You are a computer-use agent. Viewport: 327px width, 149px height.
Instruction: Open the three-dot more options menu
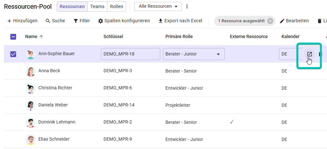187,6
